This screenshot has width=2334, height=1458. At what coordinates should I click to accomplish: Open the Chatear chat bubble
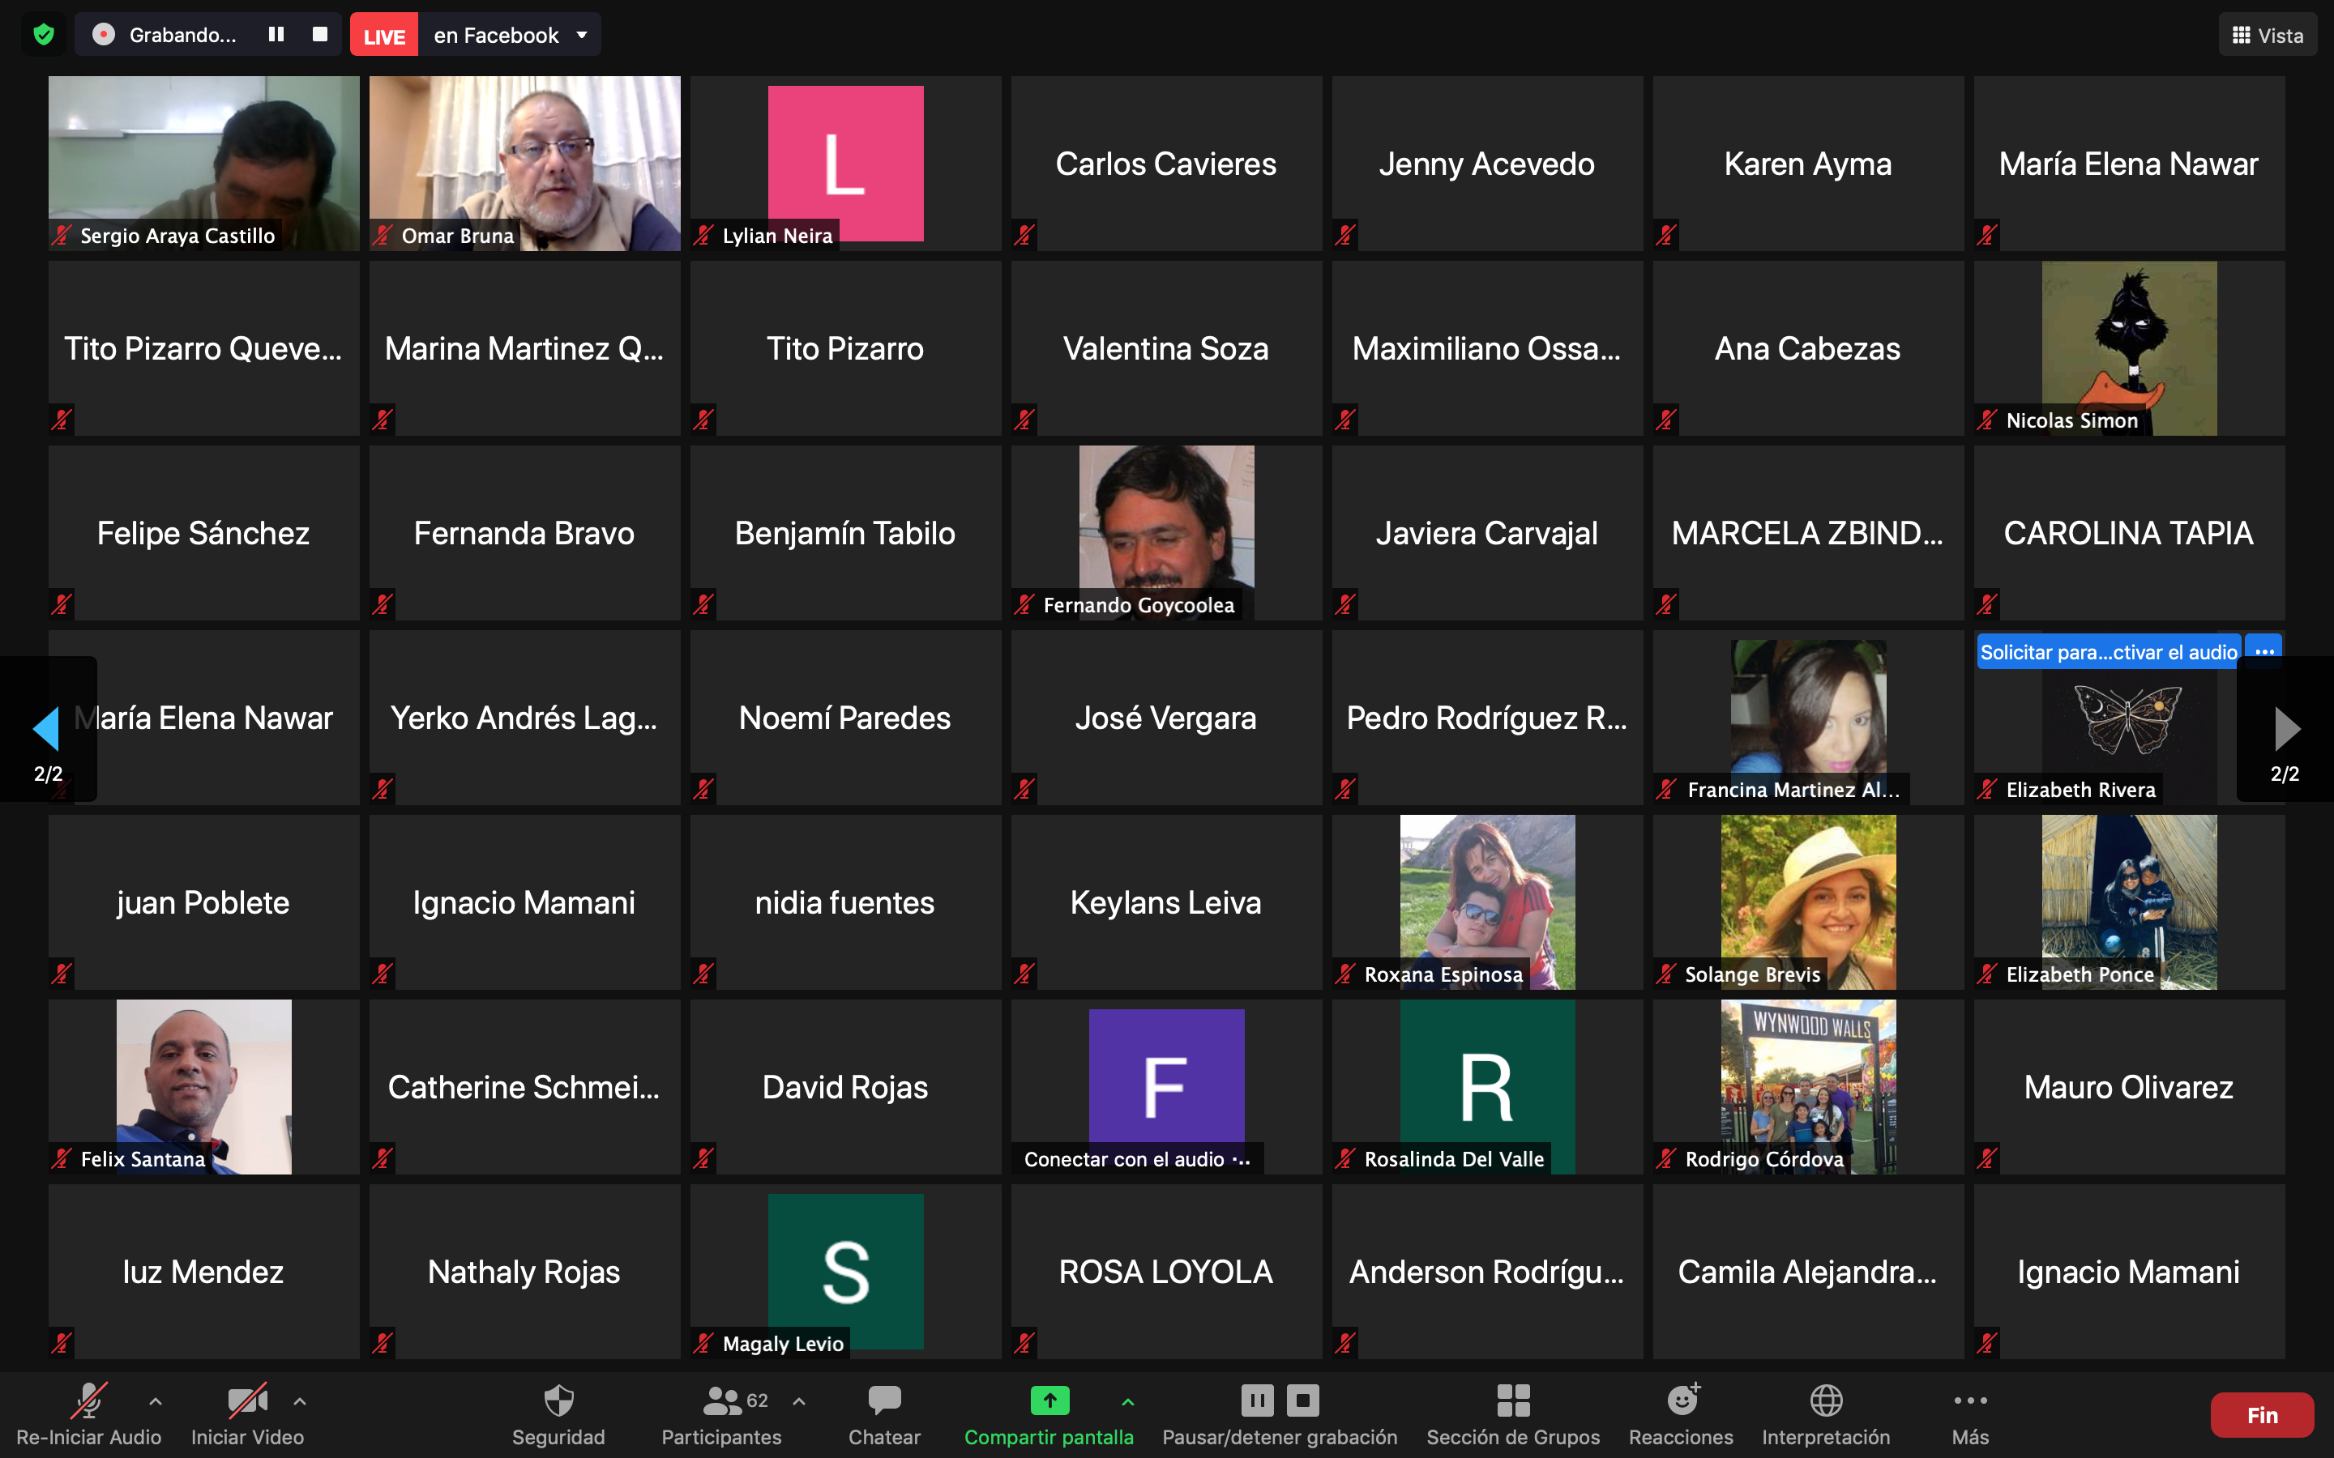[883, 1401]
